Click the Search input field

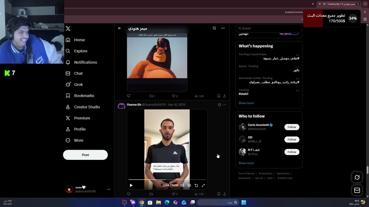[269, 28]
